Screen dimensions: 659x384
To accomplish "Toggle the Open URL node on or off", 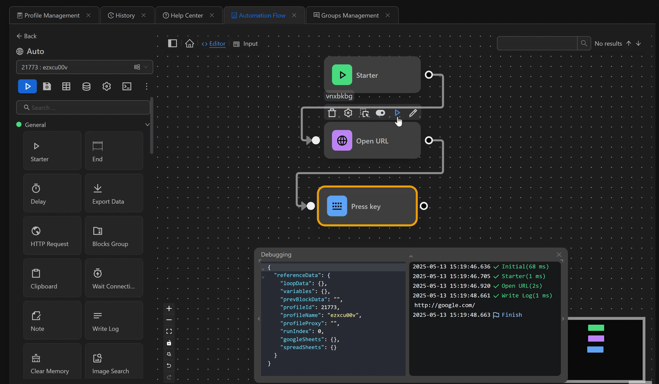I will [380, 113].
